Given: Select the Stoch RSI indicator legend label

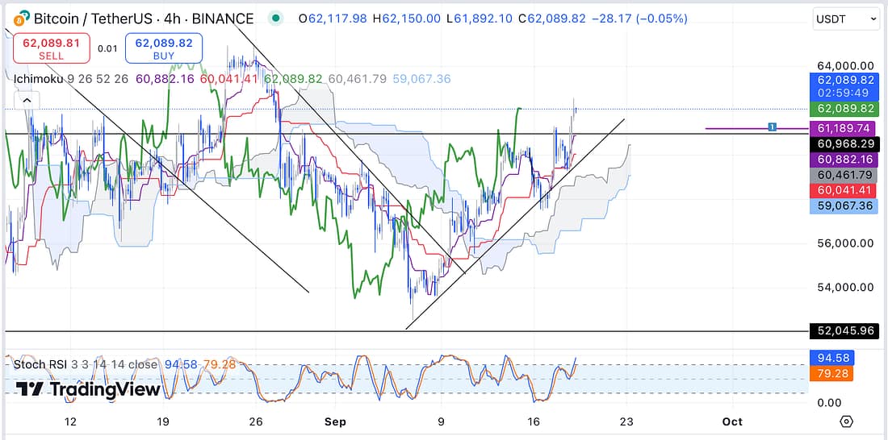Looking at the screenshot, I should click(x=40, y=364).
